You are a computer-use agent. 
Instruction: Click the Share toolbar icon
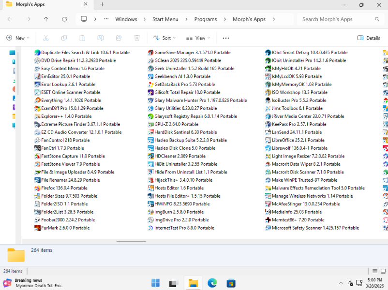point(119,38)
